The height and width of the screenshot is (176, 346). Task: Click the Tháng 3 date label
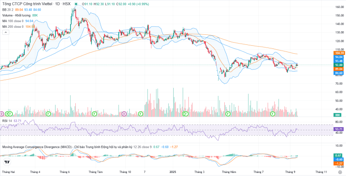[x=200, y=172]
